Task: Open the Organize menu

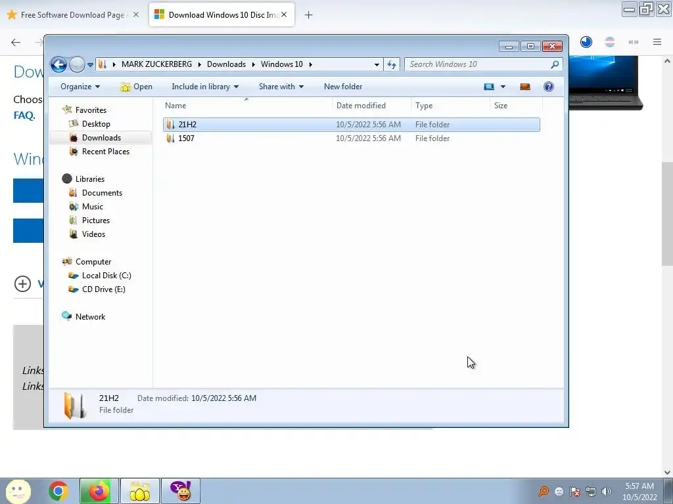Action: tap(80, 87)
